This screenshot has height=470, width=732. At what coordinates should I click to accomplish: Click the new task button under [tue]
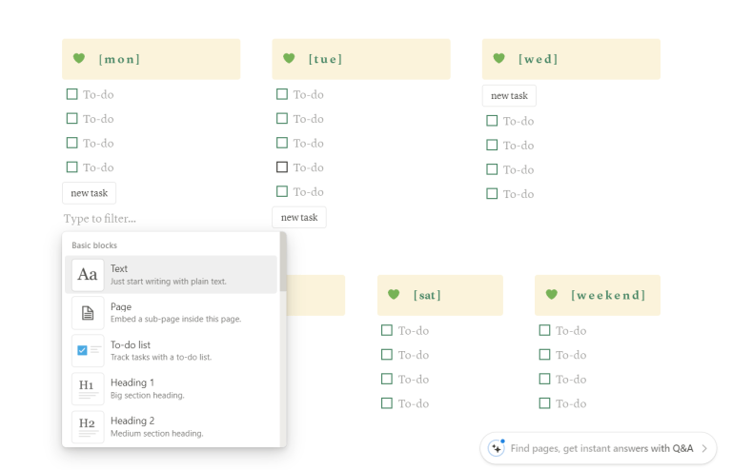click(298, 218)
